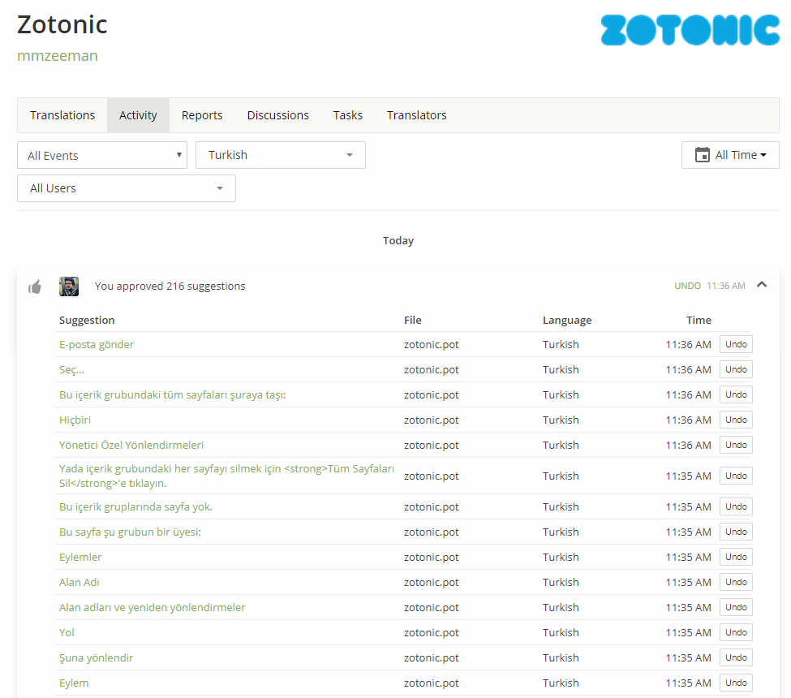Open 'Alan adları ve yeniden yönlendirmeler' suggestion
Viewport: 791px width, 698px height.
[152, 608]
